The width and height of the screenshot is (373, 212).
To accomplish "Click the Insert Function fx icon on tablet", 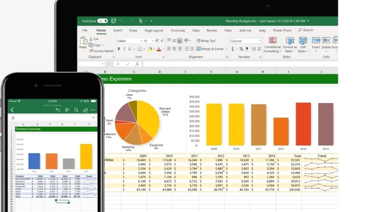I will click(x=137, y=64).
